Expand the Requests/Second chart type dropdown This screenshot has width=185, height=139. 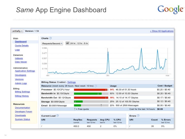click(52, 43)
